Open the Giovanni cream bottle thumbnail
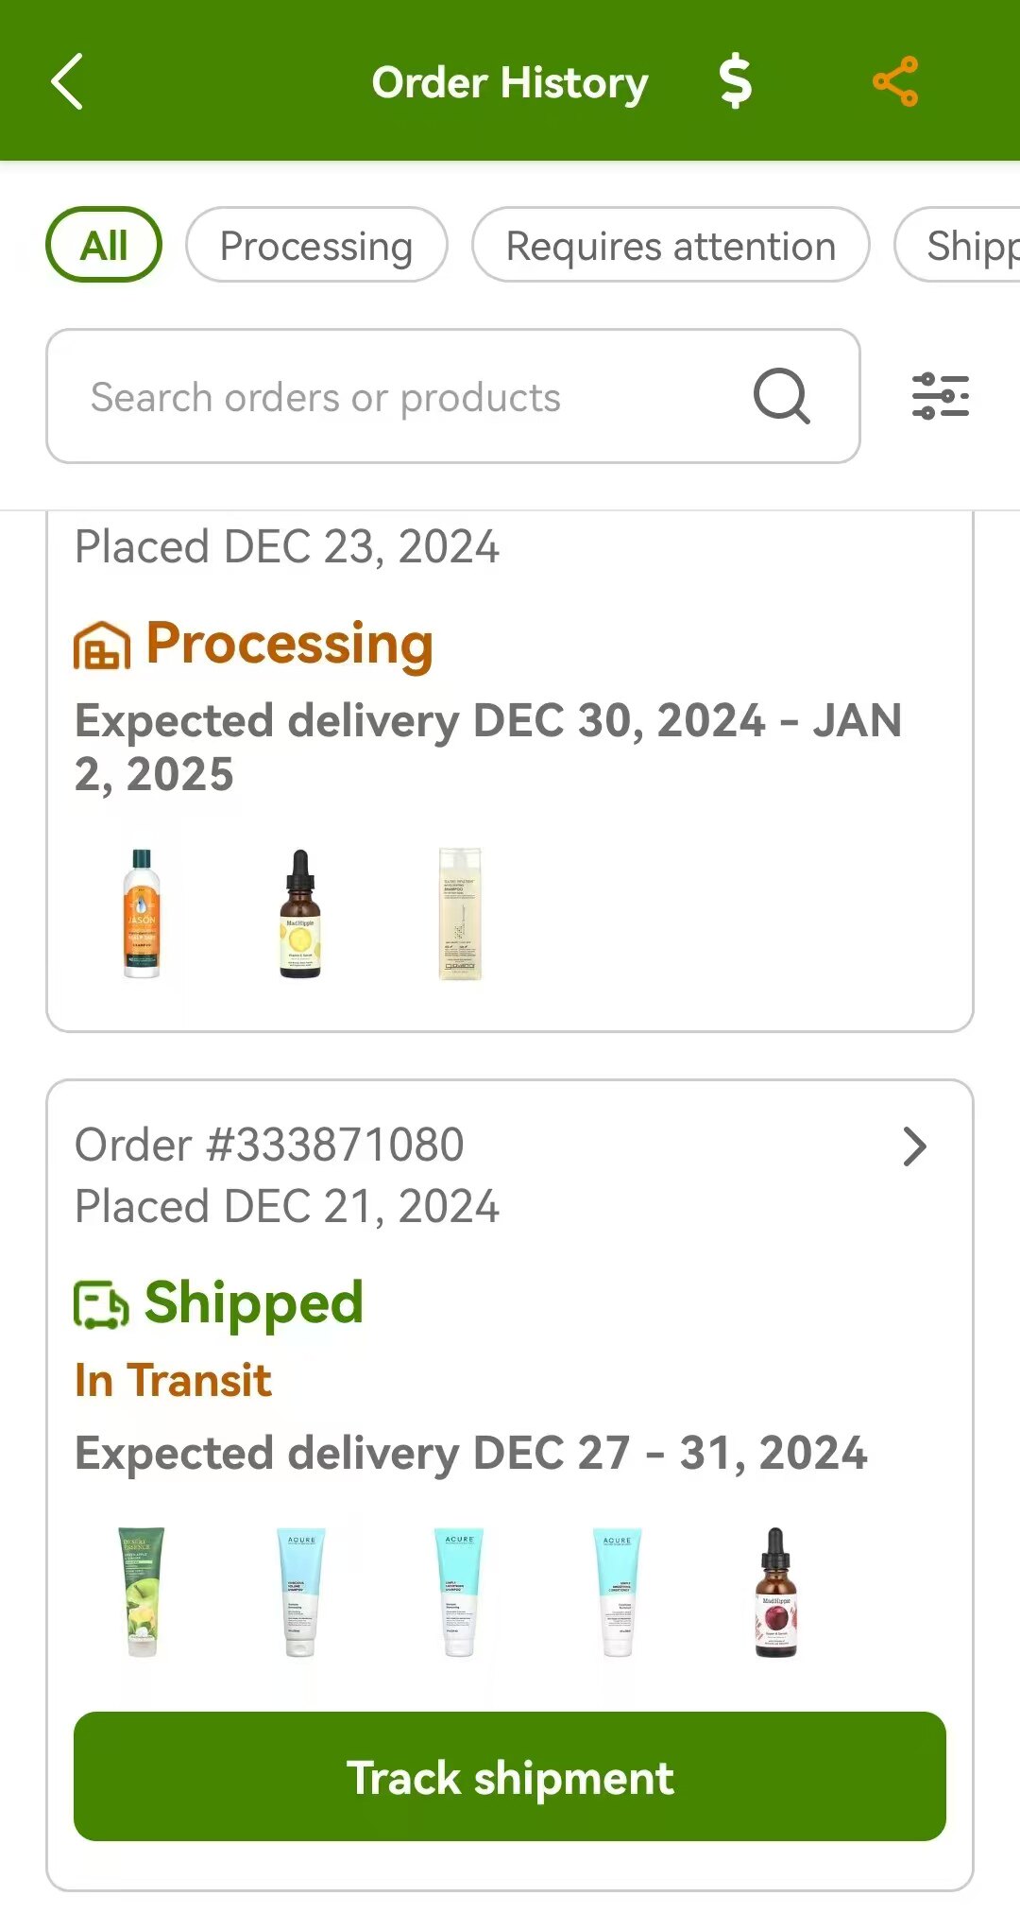Image resolution: width=1020 pixels, height=1913 pixels. [x=460, y=913]
